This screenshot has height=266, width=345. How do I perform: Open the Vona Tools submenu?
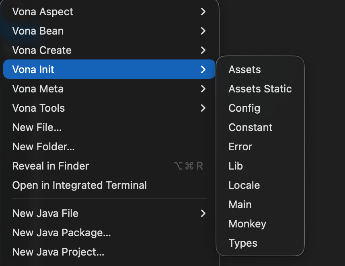39,108
